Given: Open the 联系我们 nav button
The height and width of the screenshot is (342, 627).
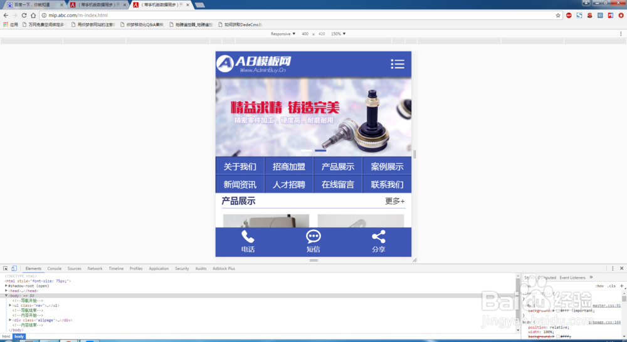Looking at the screenshot, I should (x=387, y=184).
